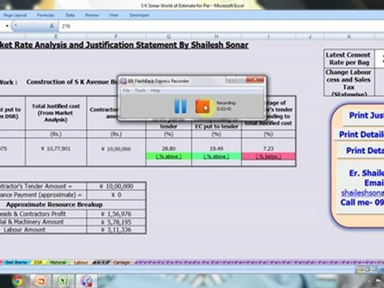Select Page Layout view icon in status bar

[x=367, y=269]
